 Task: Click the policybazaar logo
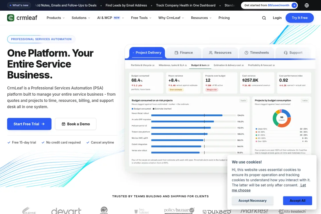[179, 210]
